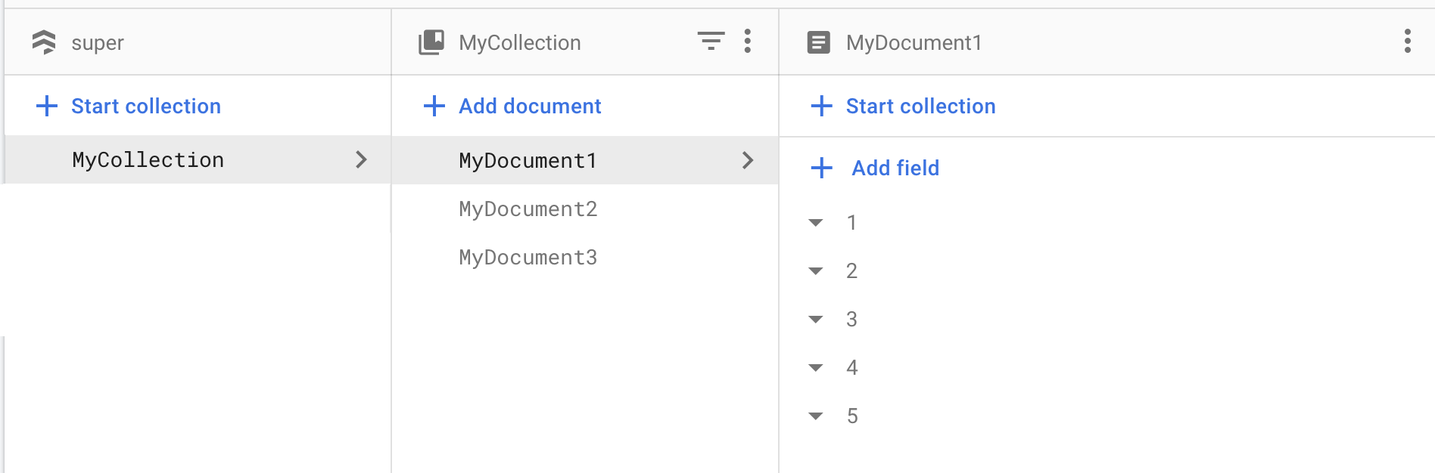Select MyDocument1 in the document list
The height and width of the screenshot is (473, 1435).
(x=585, y=160)
